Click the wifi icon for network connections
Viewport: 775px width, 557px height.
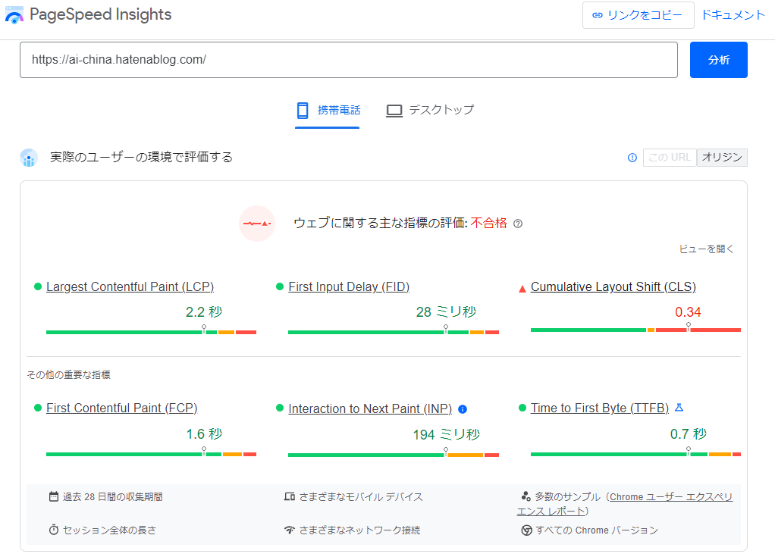coord(289,530)
